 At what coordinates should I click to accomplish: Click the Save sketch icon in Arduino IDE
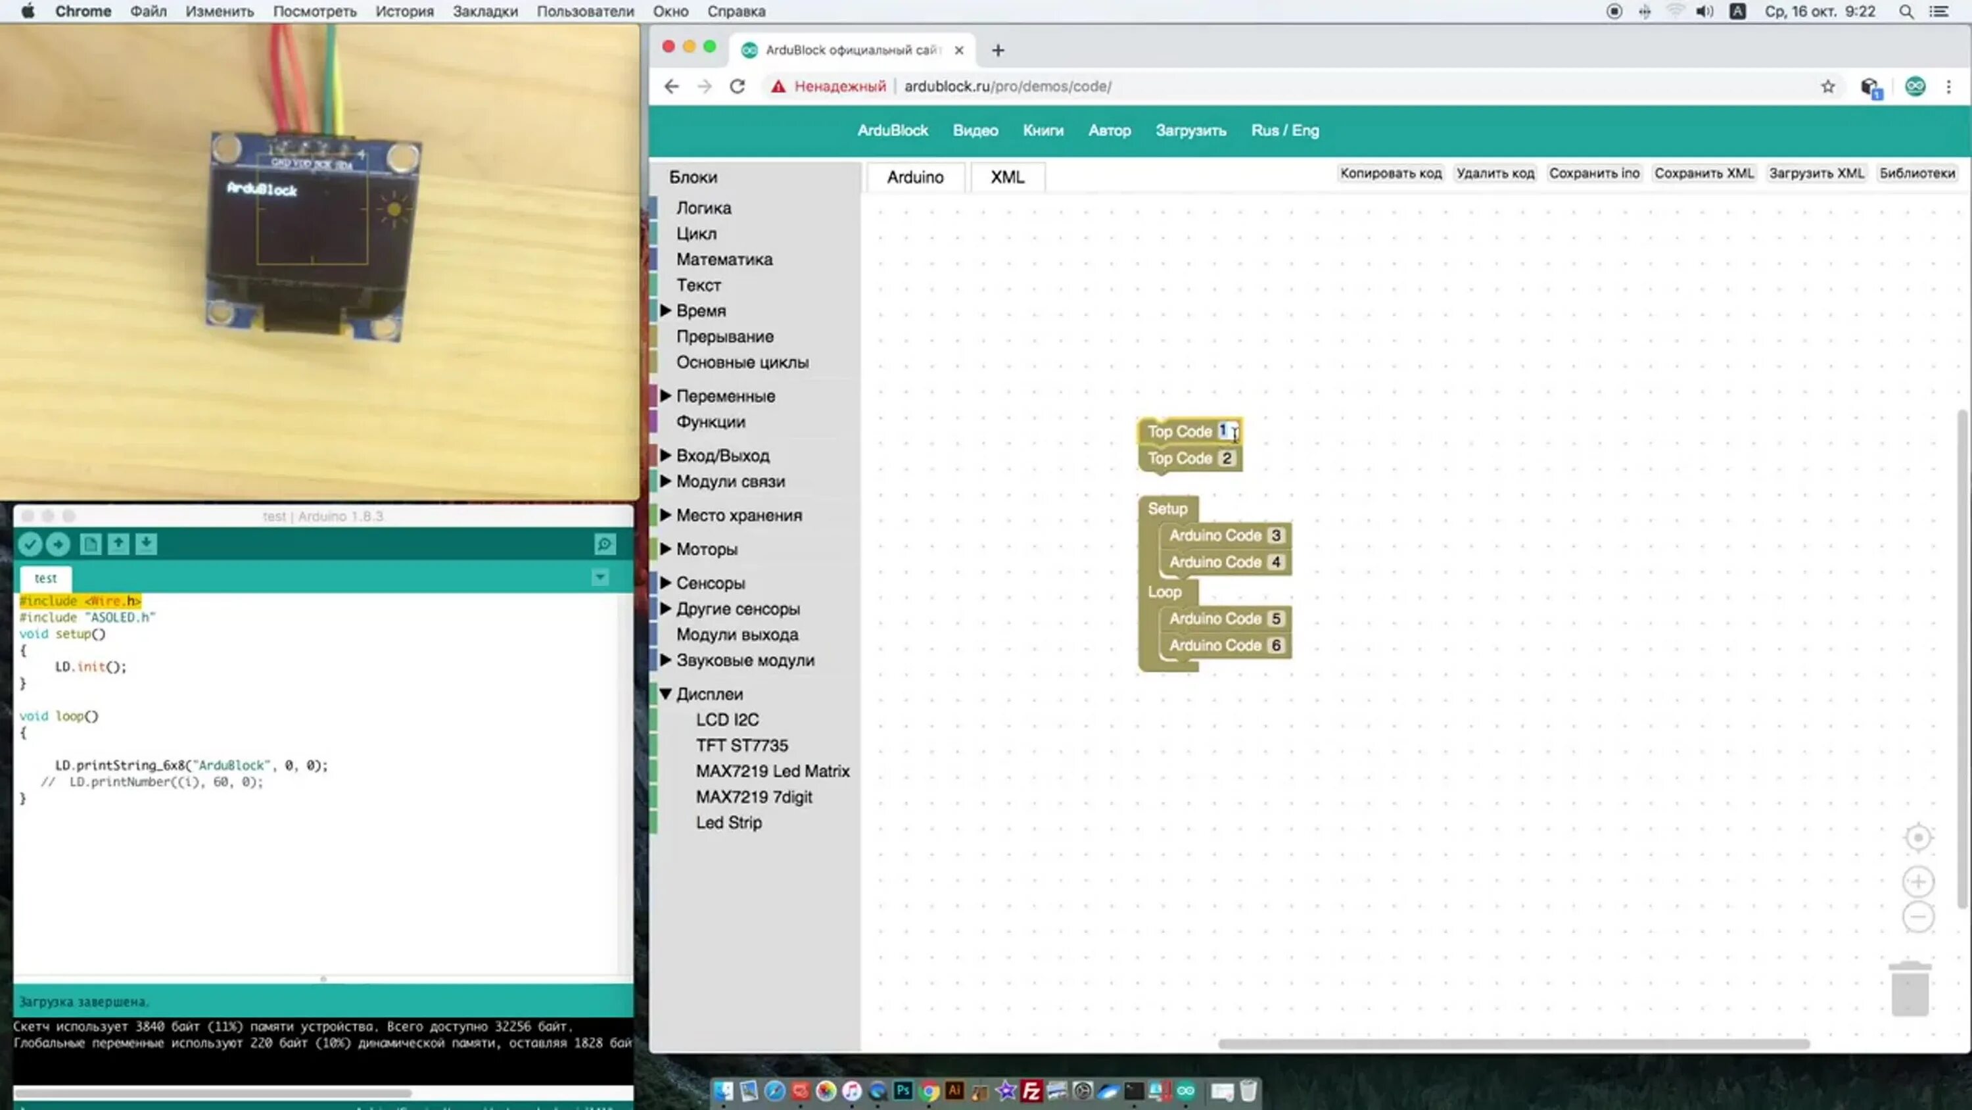146,544
